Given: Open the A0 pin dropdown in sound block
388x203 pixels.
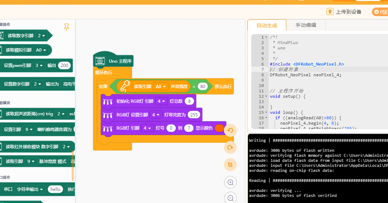Looking at the screenshot, I should (x=161, y=87).
